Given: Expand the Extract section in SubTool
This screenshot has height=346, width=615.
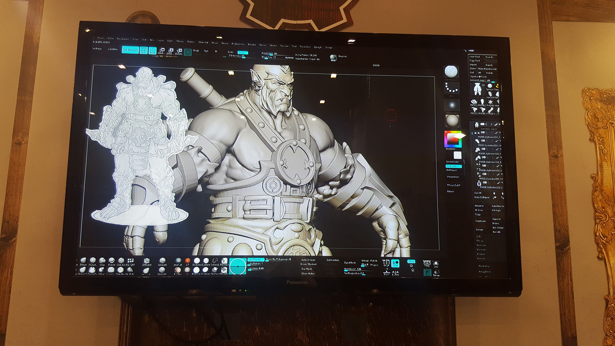Looking at the screenshot, I should (481, 258).
